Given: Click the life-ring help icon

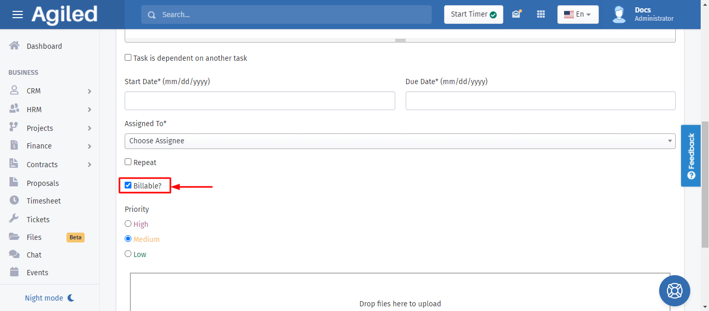Looking at the screenshot, I should point(674,291).
